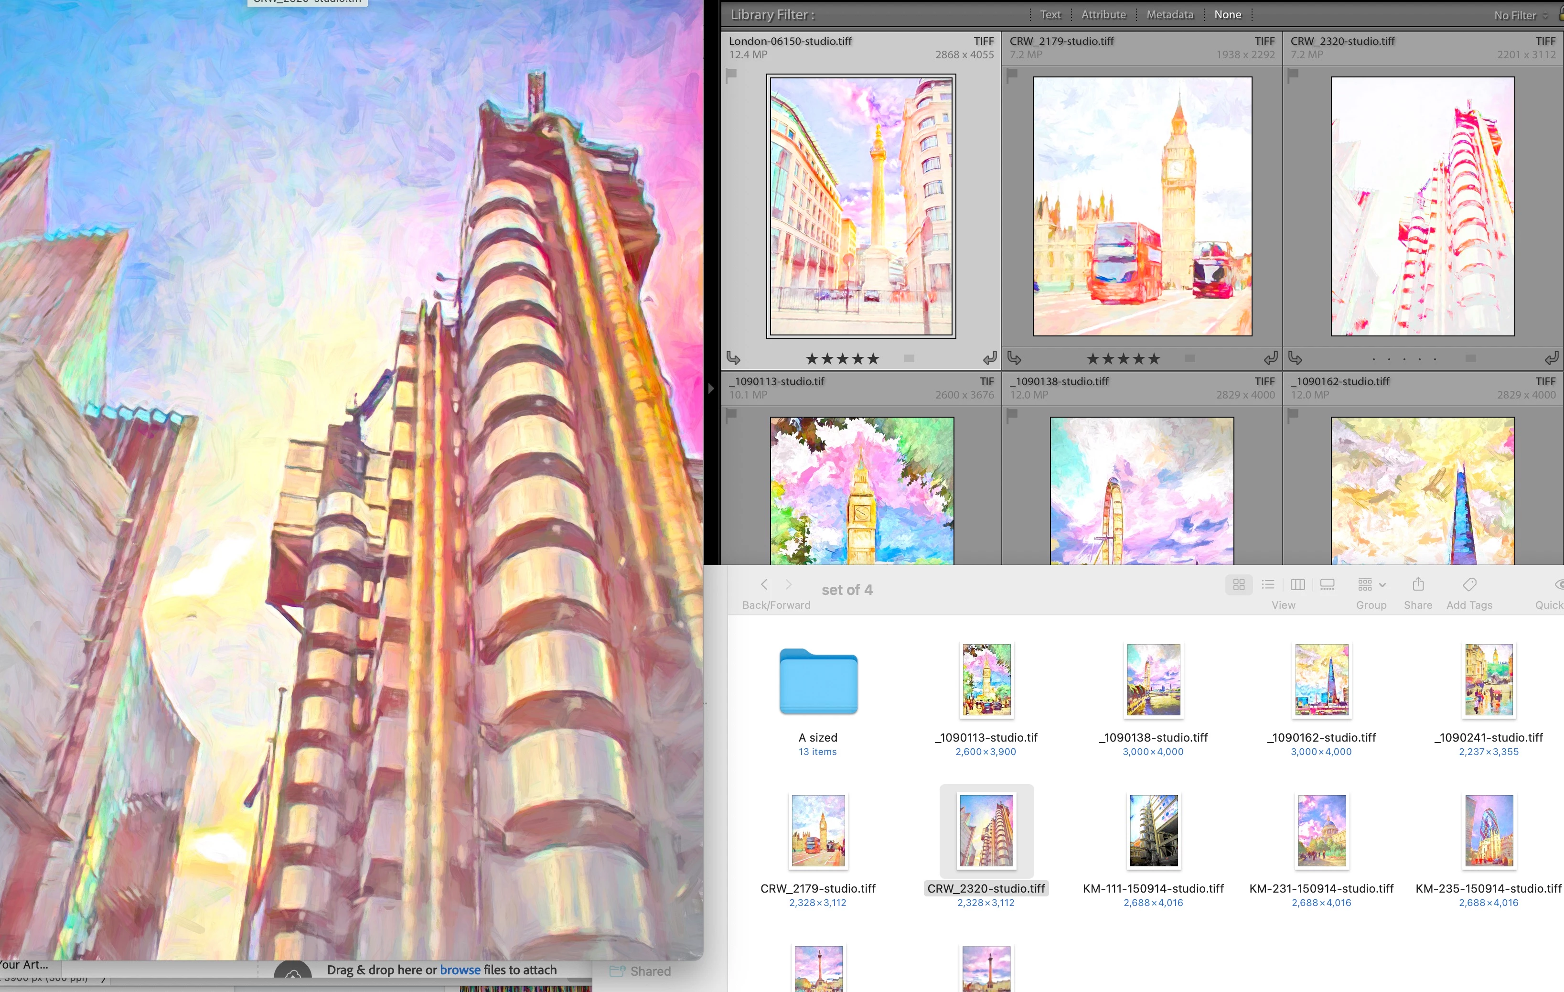
Task: Select the Metadata filter tab
Action: pyautogui.click(x=1170, y=14)
